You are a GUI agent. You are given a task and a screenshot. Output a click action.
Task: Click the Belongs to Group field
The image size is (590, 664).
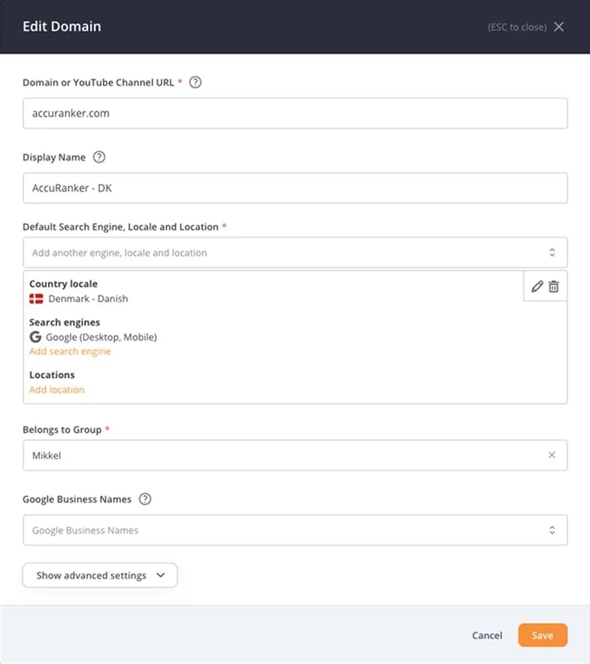pos(281,455)
